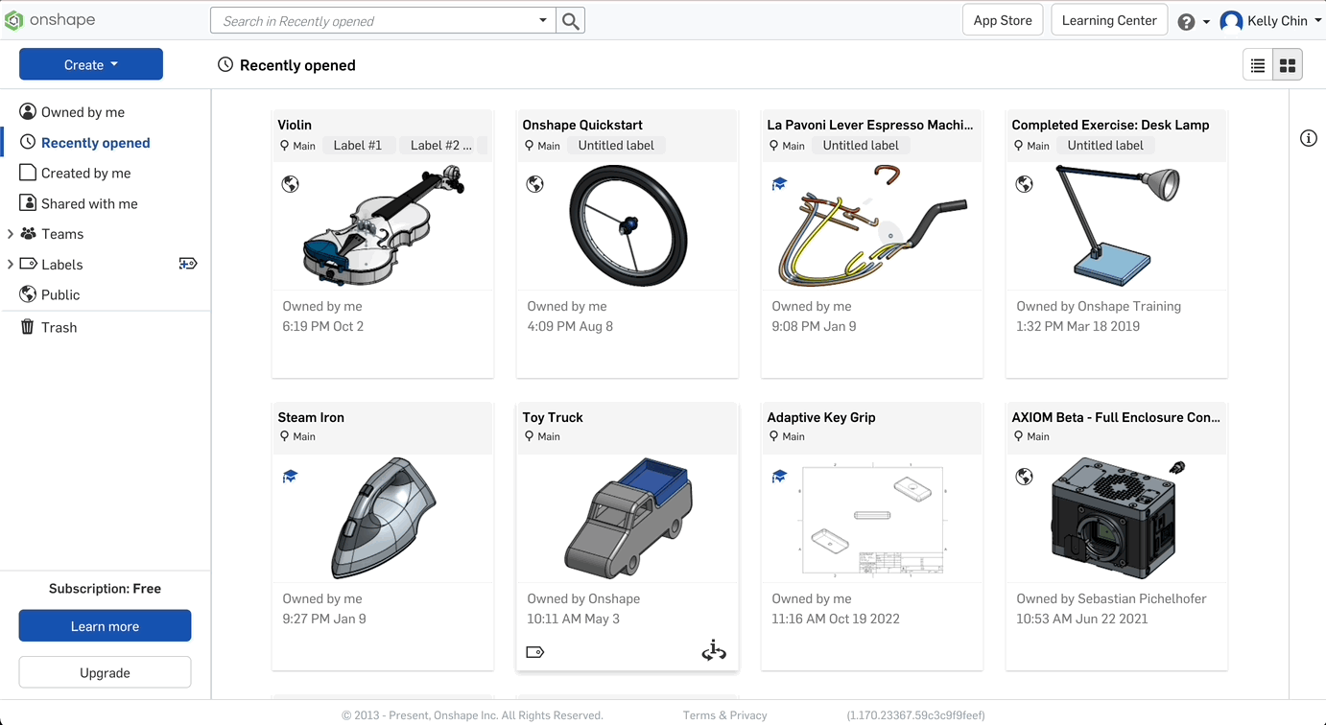1326x725 pixels.
Task: Click the education cap icon on Steam Iron card
Action: click(x=290, y=477)
